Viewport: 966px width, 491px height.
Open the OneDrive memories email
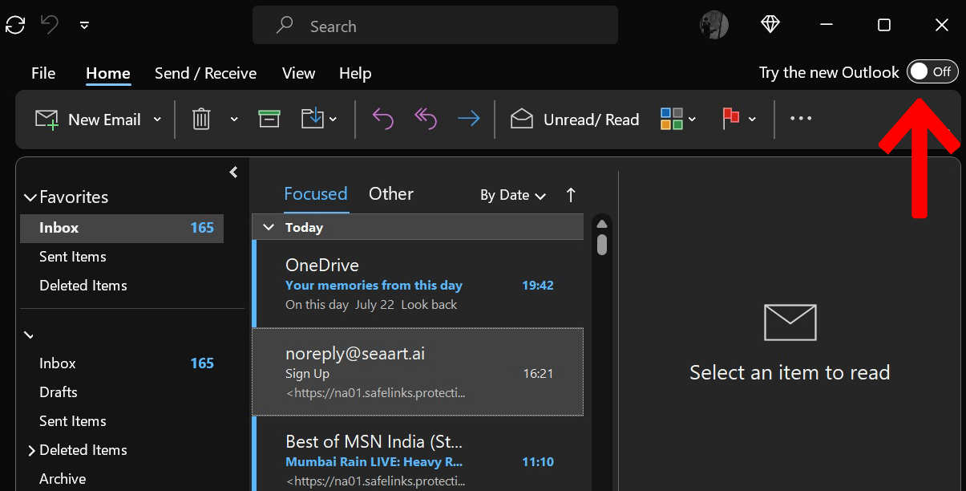point(418,284)
